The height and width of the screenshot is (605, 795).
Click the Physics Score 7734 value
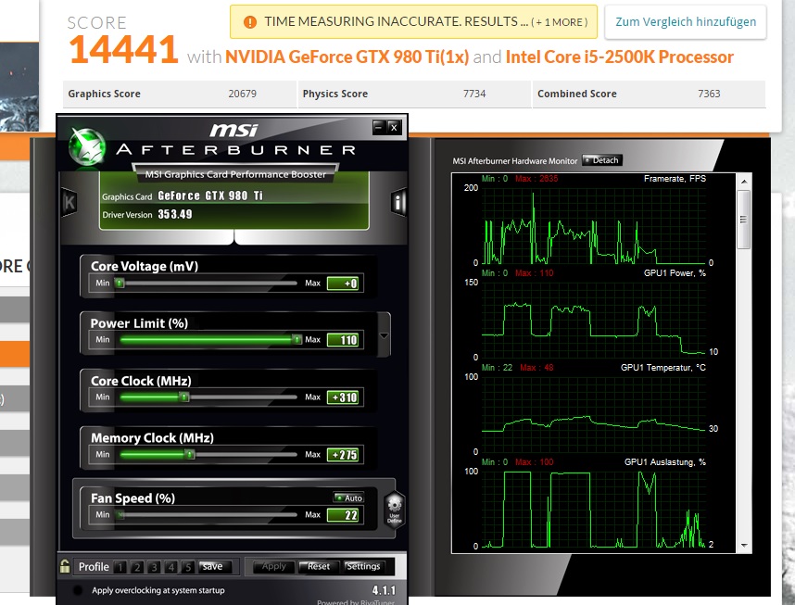click(x=474, y=94)
